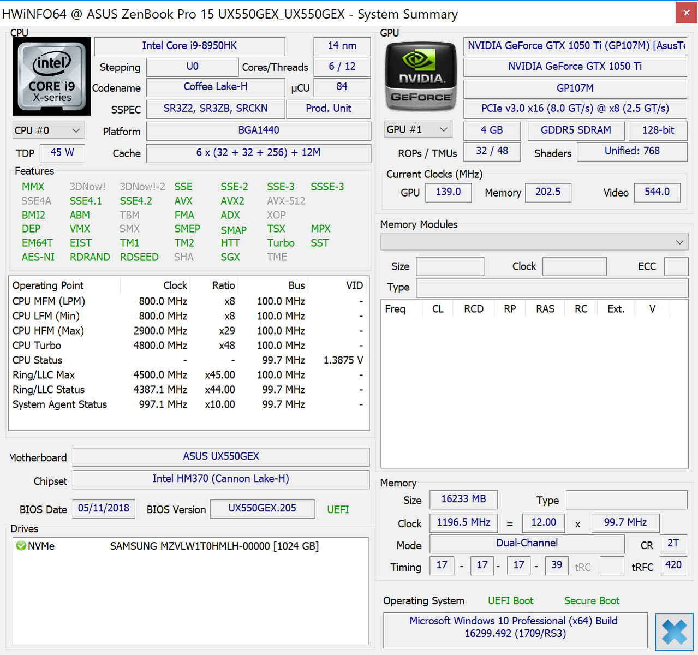The image size is (698, 655).
Task: Click the Stepping value 'U0'
Action: [x=193, y=67]
